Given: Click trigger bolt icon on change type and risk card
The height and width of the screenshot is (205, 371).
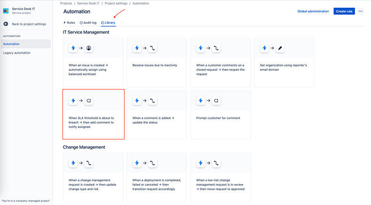Looking at the screenshot, I should pos(73,163).
